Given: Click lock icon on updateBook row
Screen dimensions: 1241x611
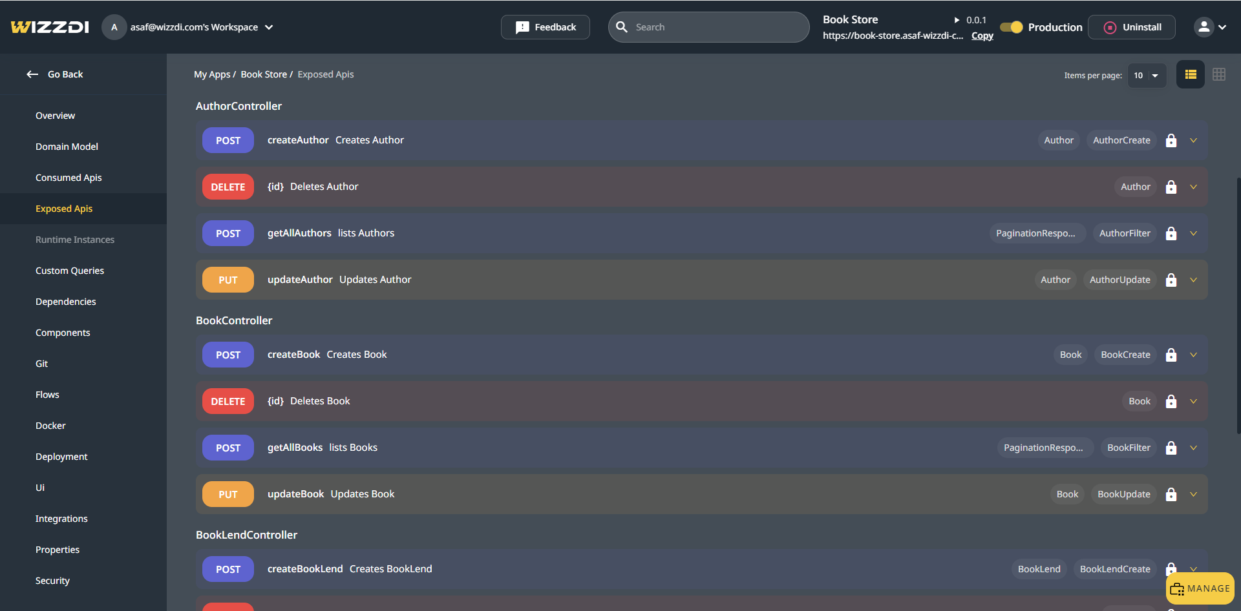Looking at the screenshot, I should point(1171,495).
